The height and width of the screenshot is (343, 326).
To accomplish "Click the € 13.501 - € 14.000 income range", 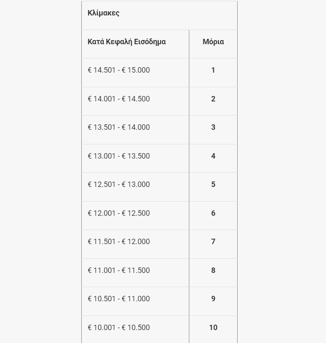I will tap(119, 127).
